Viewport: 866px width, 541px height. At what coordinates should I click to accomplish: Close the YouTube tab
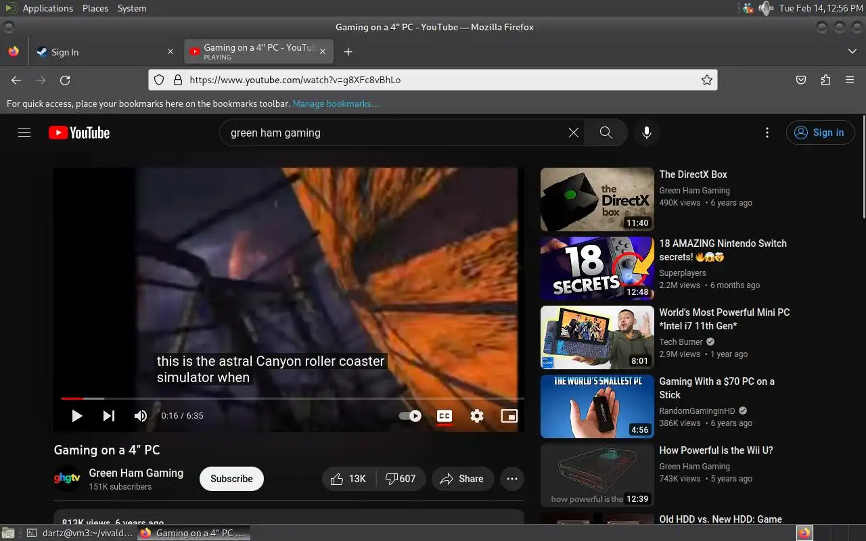click(x=323, y=52)
